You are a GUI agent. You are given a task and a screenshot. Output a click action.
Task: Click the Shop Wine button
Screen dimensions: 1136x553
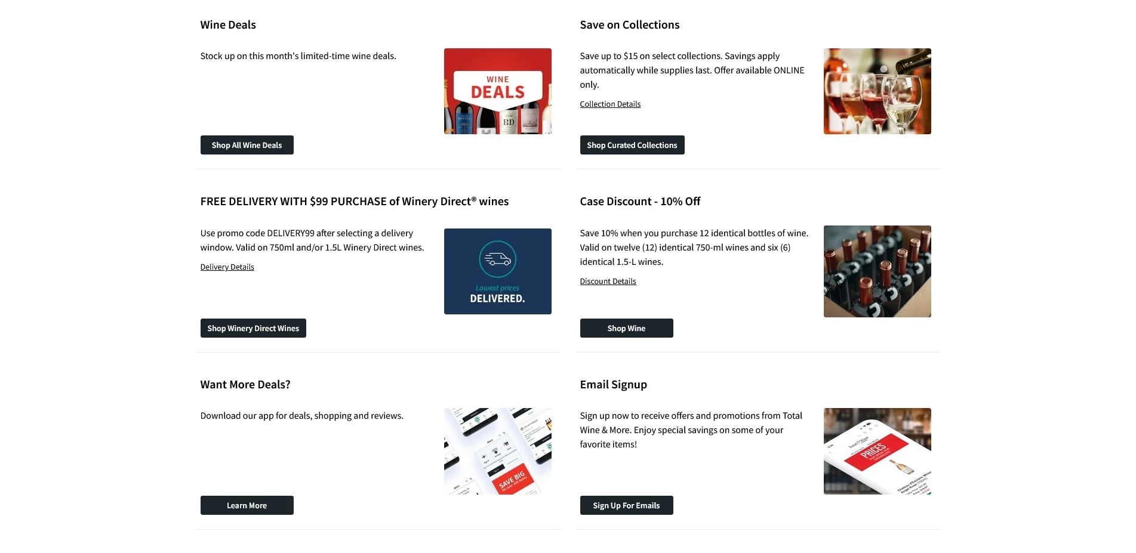[x=626, y=328]
